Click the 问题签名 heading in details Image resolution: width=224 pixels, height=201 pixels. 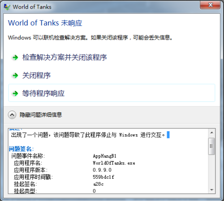click(22, 149)
